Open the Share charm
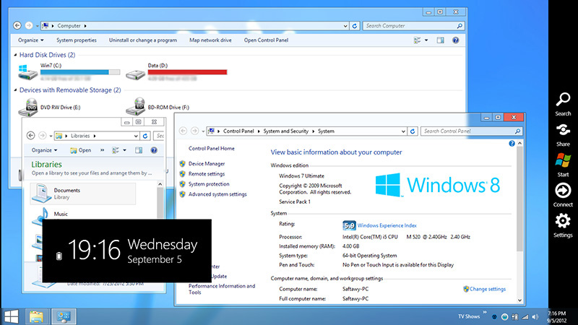 [563, 135]
